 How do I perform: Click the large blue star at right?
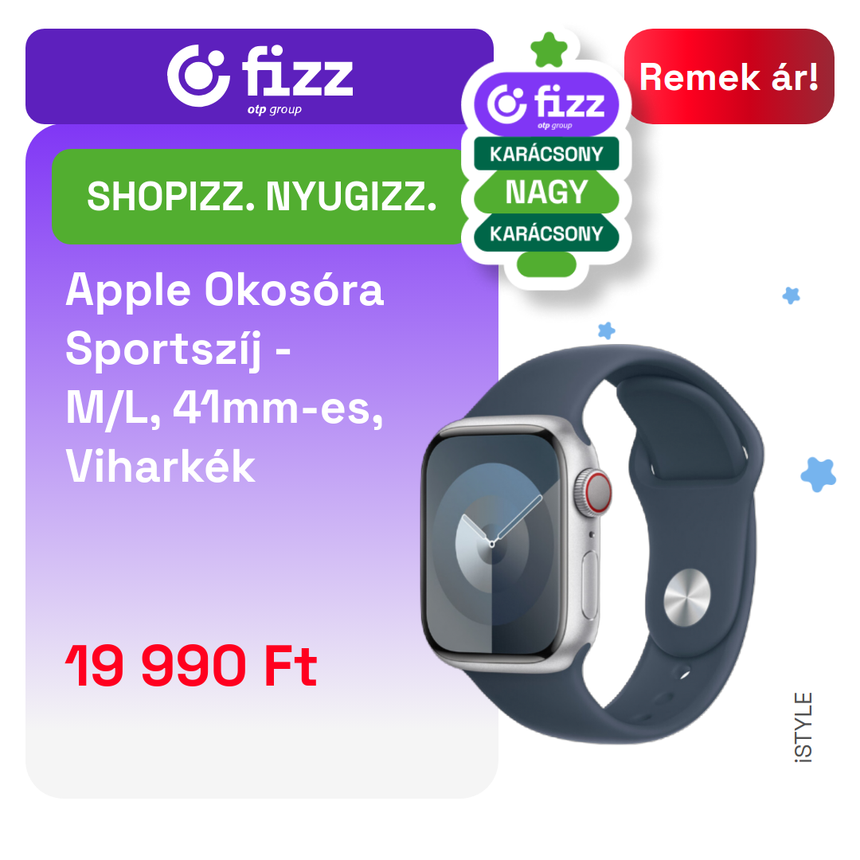pos(819,474)
